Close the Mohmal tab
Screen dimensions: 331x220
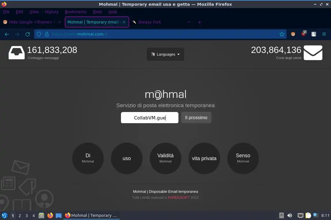tap(124, 22)
